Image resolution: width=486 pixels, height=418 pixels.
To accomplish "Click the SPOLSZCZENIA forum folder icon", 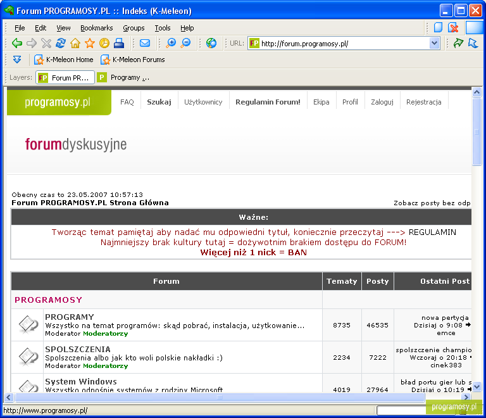I will [x=28, y=357].
